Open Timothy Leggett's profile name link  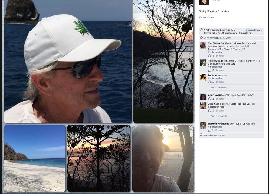pyautogui.click(x=217, y=61)
